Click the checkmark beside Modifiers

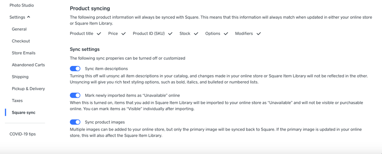[x=258, y=34]
